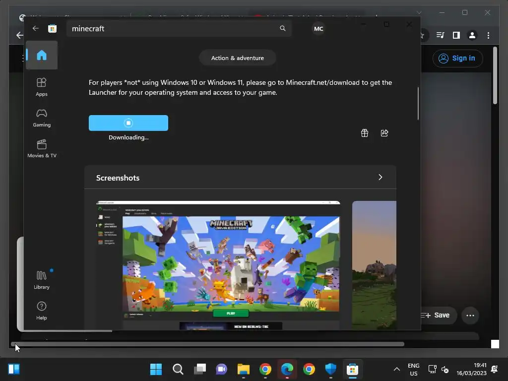Open Home in the Store sidebar
Viewport: 508px width, 381px height.
pos(42,55)
